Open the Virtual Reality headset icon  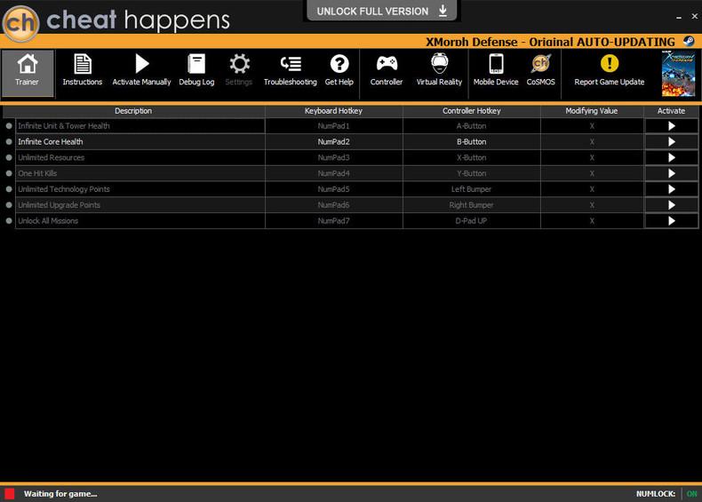tap(439, 64)
